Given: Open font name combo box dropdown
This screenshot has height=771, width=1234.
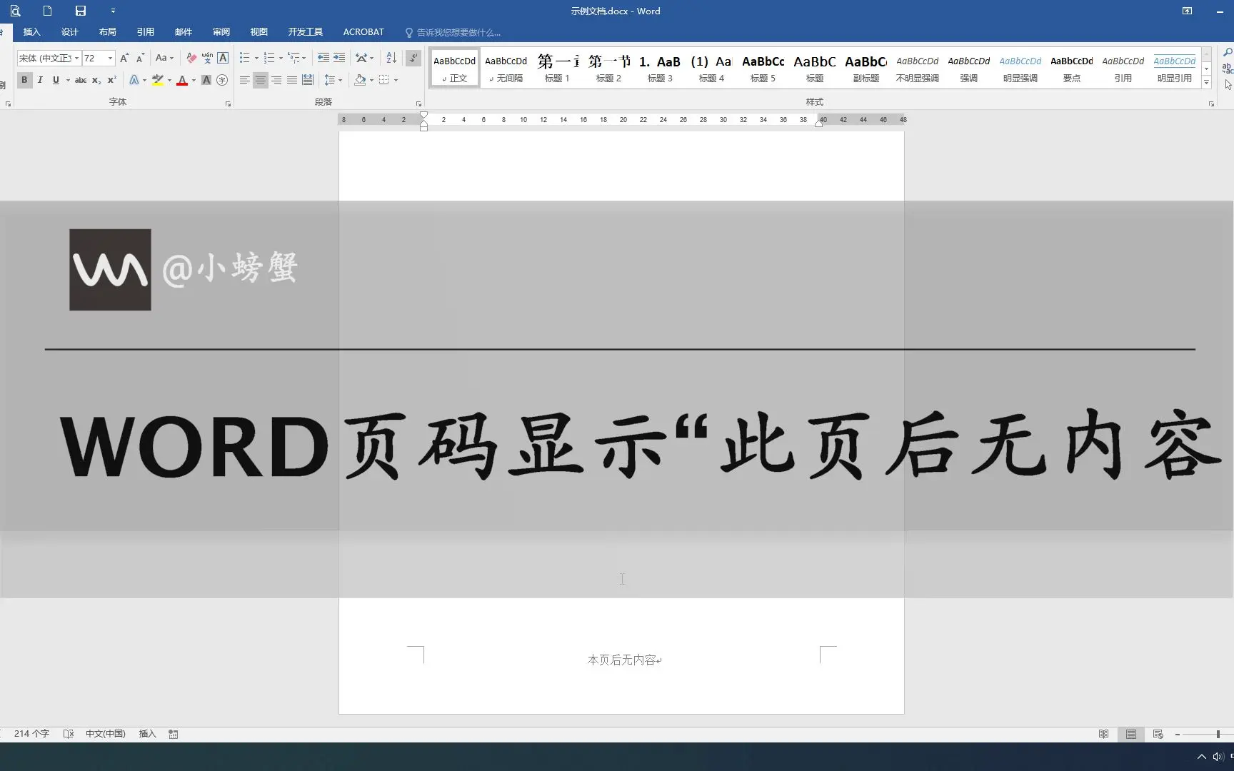Looking at the screenshot, I should (x=76, y=58).
